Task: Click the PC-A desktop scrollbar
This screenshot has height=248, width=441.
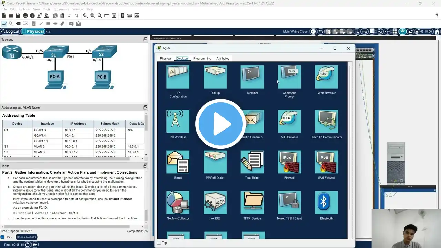Action: click(350, 138)
